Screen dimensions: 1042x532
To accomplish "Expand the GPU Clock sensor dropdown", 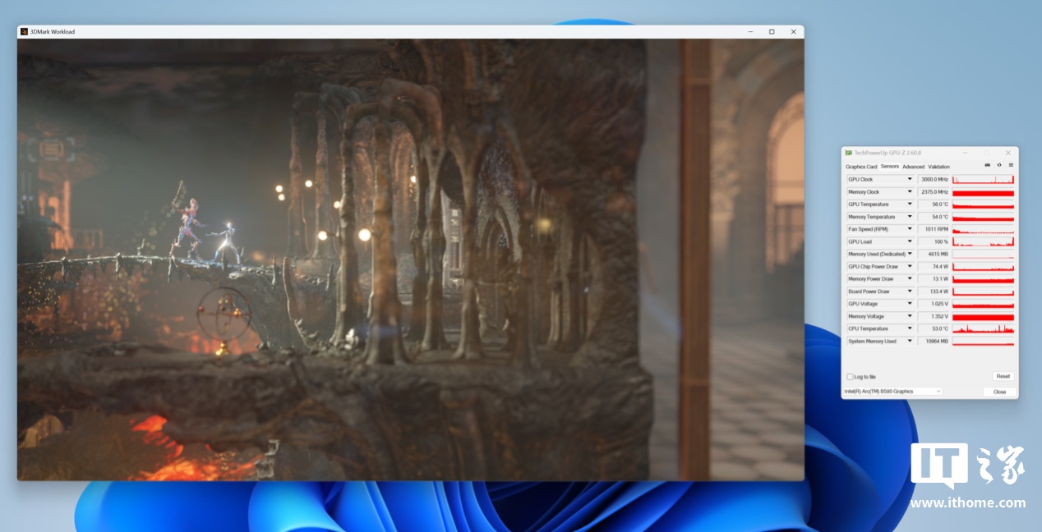I will click(x=910, y=179).
